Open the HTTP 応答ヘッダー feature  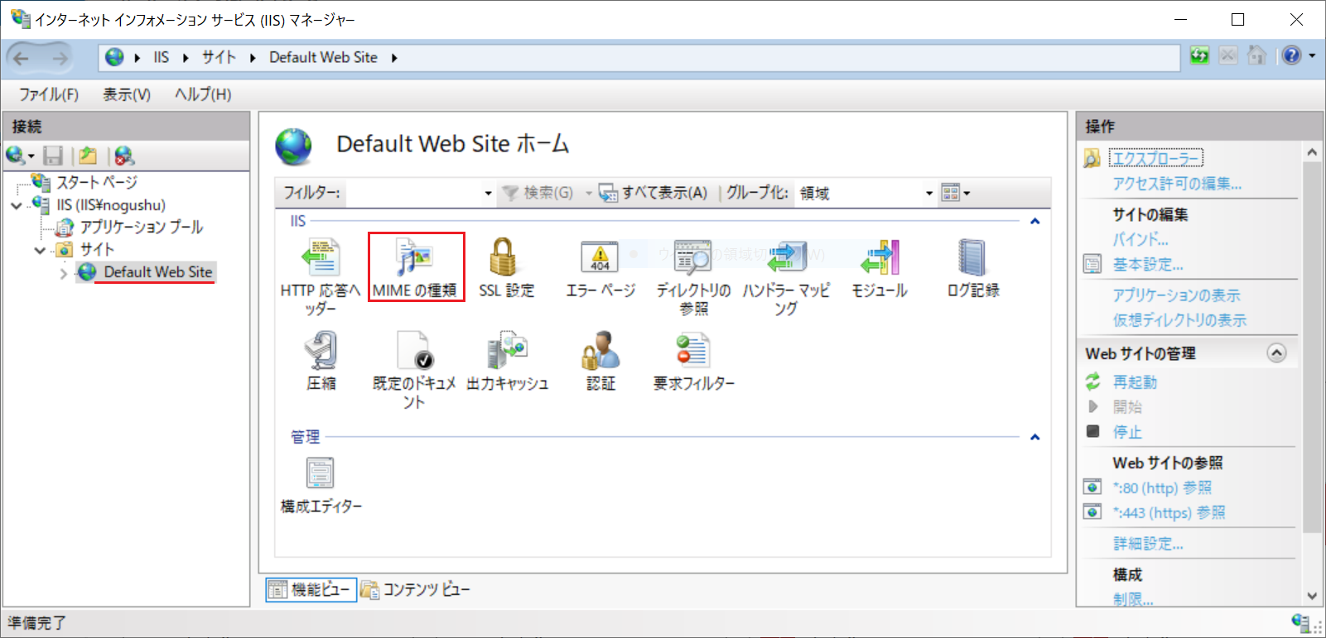[x=321, y=276]
